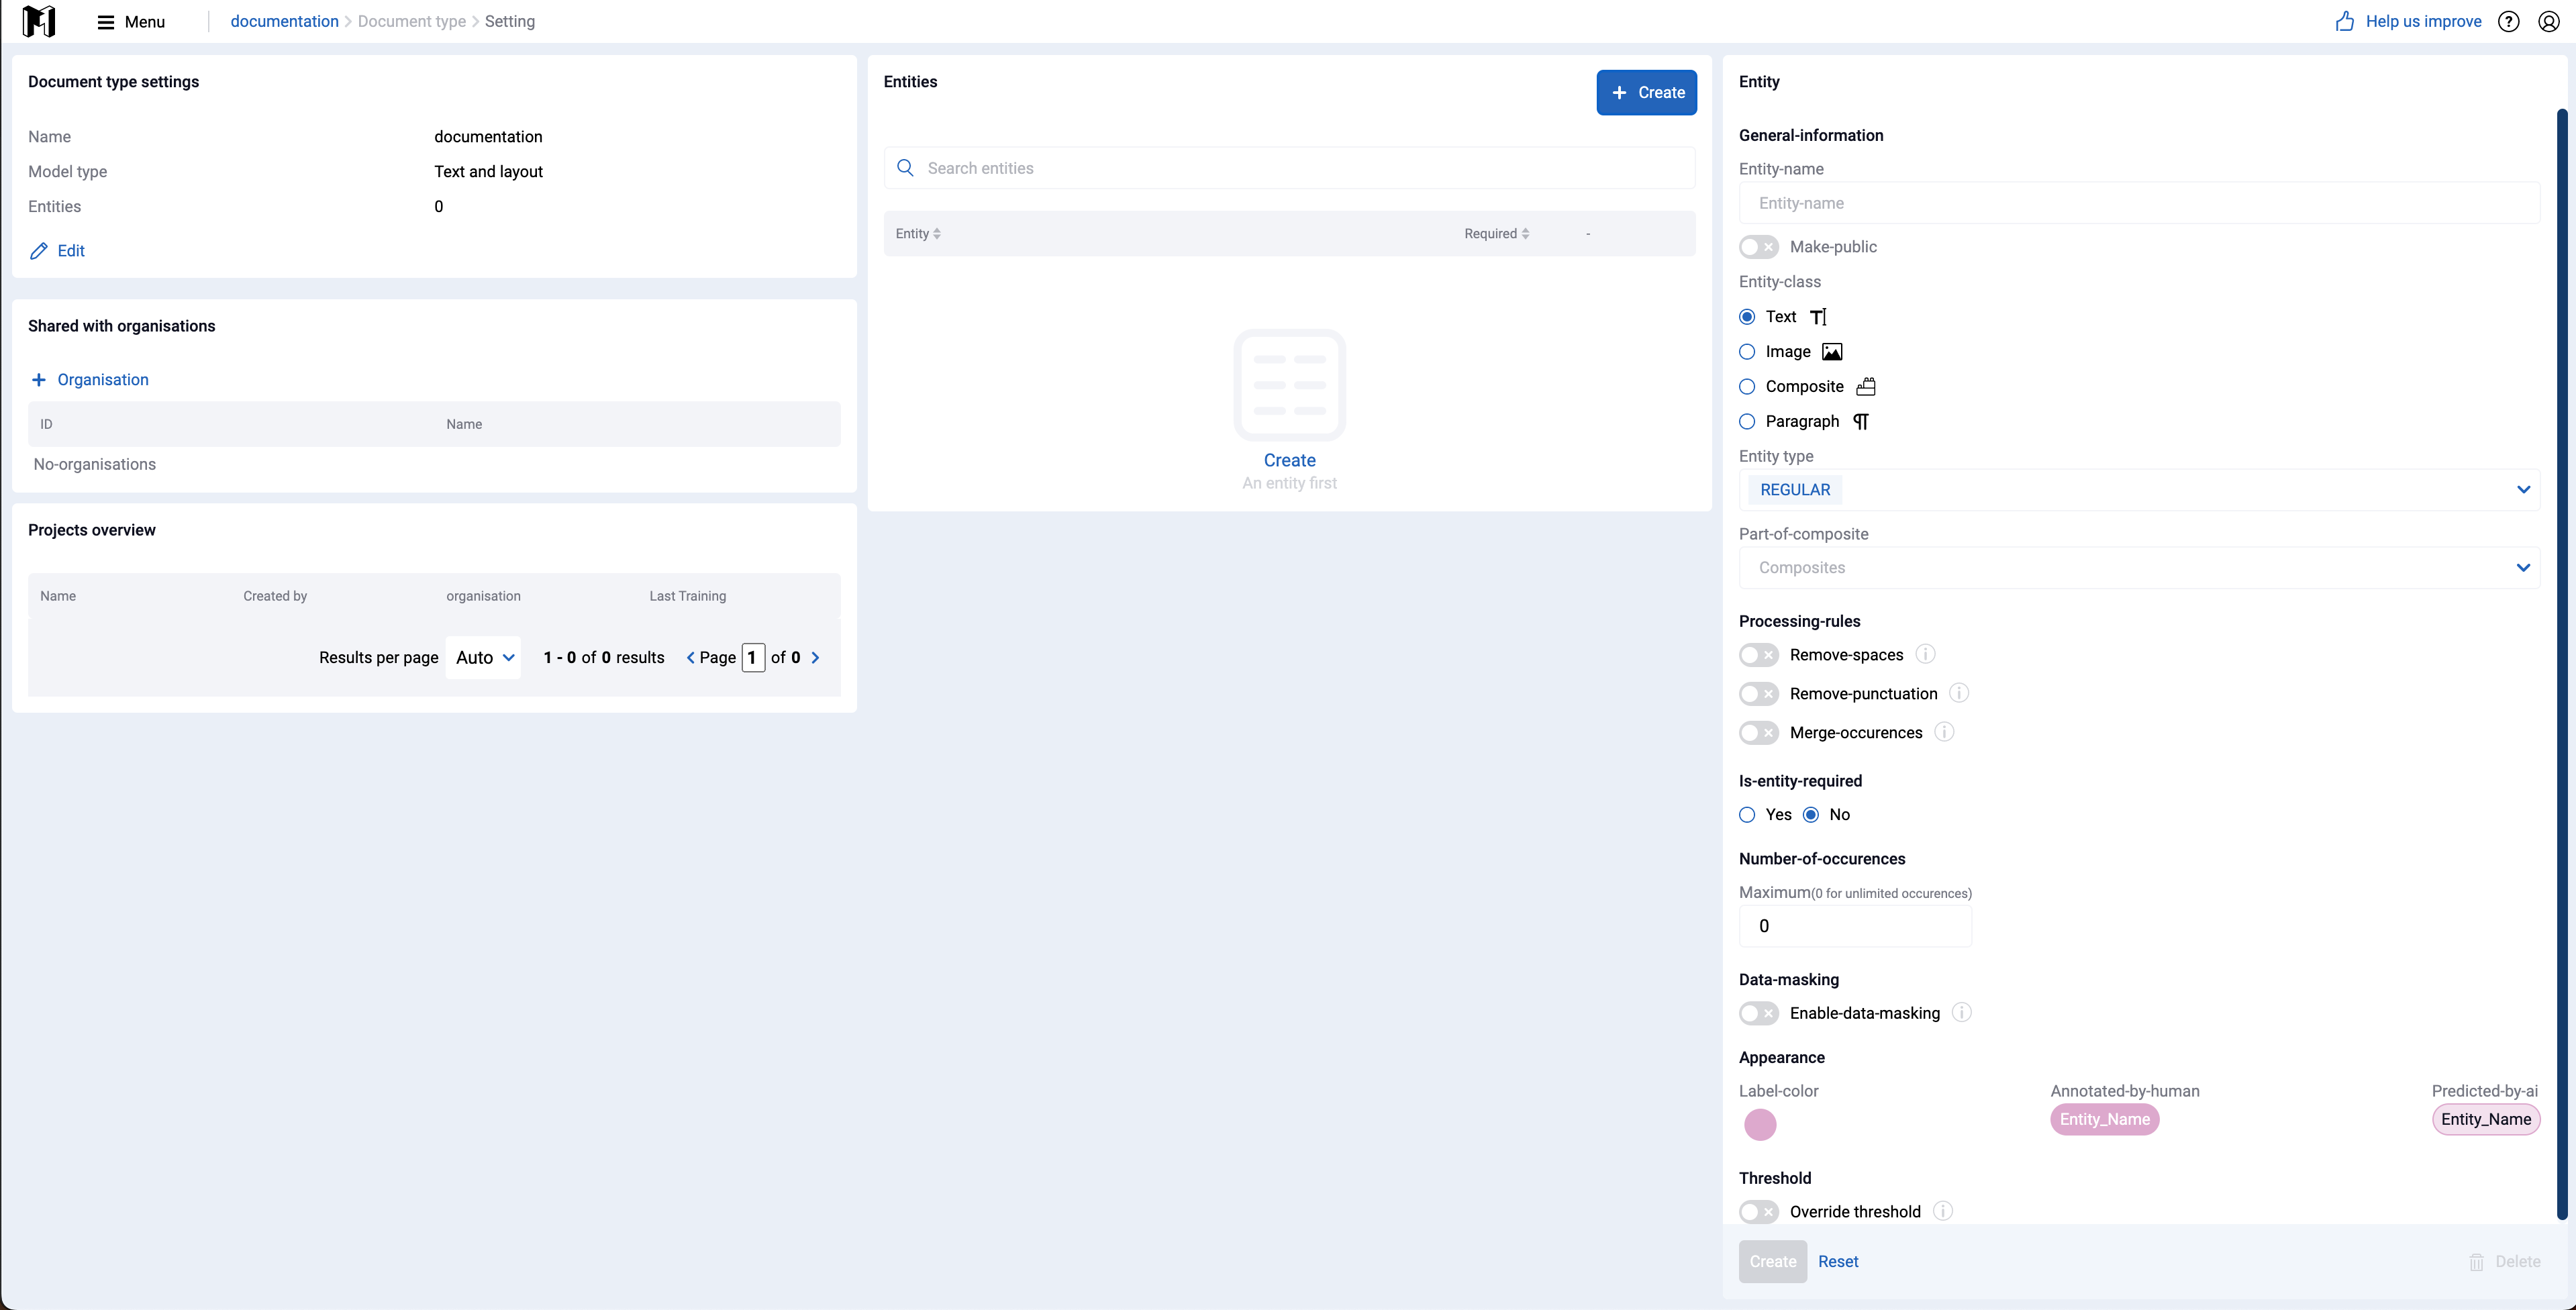
Task: Click the Paragraph pilcrow icon
Action: (x=1861, y=422)
